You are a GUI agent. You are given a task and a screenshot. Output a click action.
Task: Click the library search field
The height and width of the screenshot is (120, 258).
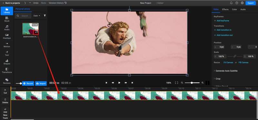(23, 16)
